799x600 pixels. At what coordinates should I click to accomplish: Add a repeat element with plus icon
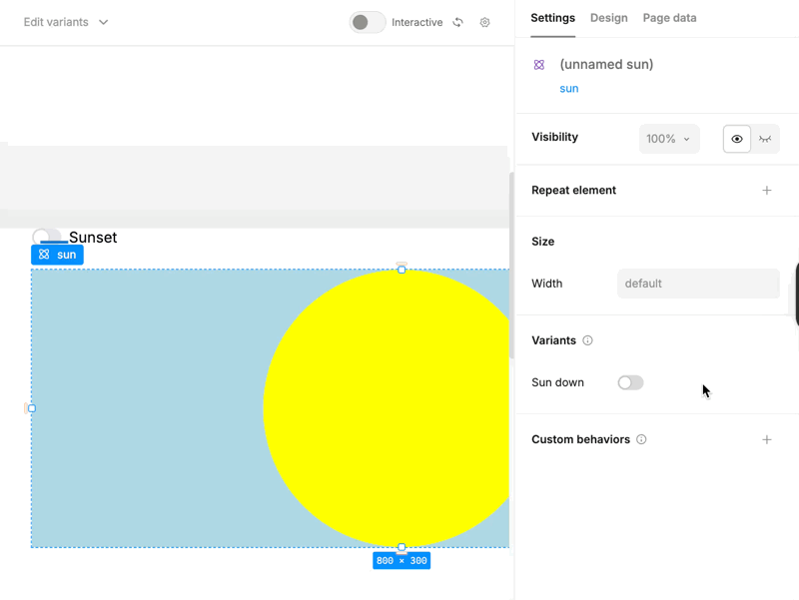766,191
